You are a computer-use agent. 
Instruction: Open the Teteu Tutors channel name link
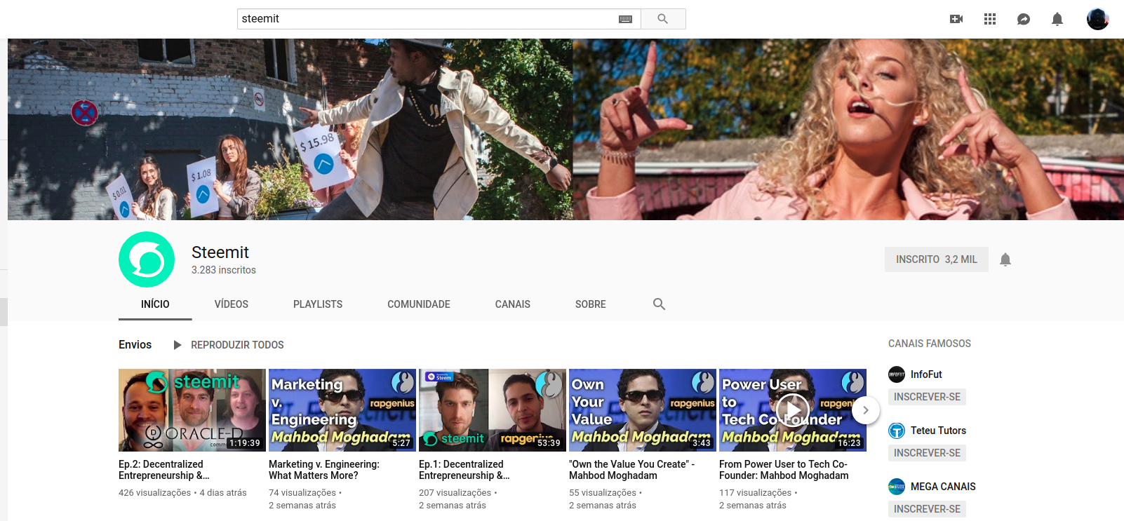[938, 431]
